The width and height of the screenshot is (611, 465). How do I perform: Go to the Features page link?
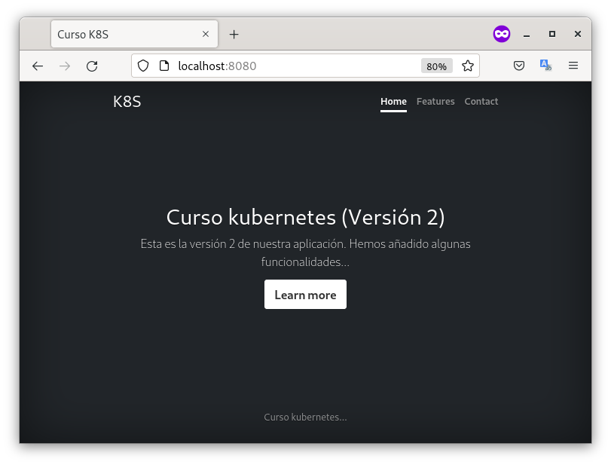435,102
